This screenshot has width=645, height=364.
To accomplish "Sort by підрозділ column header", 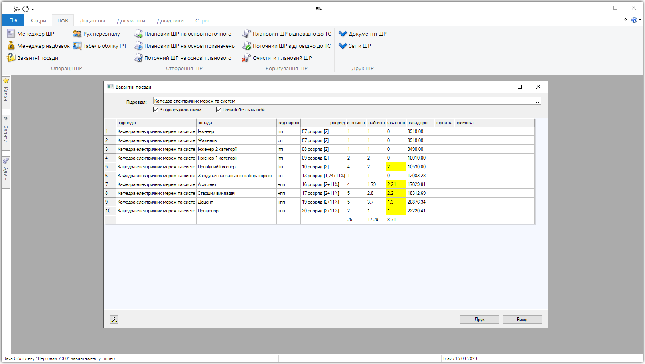I will 156,123.
